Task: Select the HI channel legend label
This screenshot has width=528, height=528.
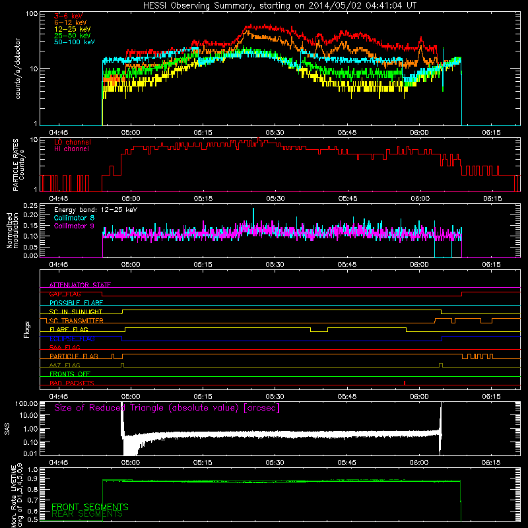Action: 71,149
